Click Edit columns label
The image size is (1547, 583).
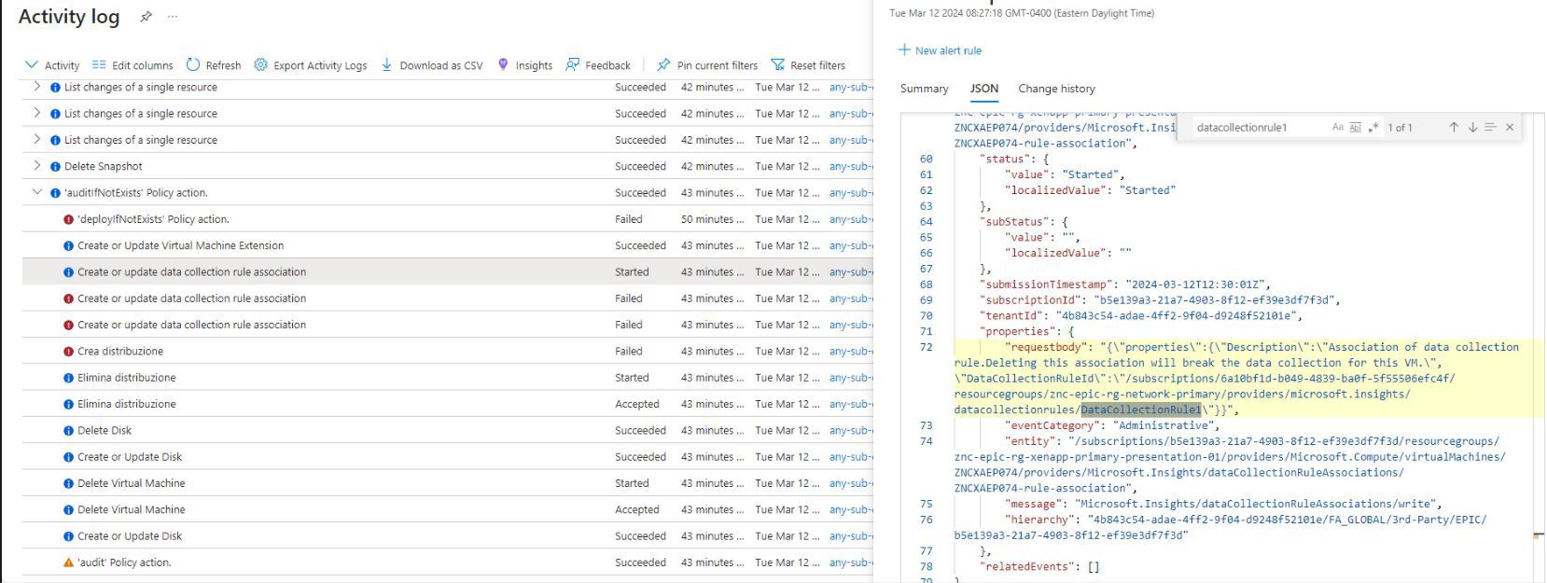[x=142, y=65]
